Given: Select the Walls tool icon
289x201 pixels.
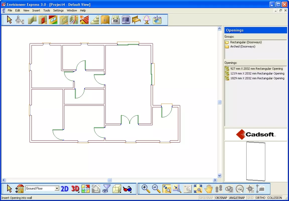Looking at the screenshot, I should pyautogui.click(x=32, y=20).
